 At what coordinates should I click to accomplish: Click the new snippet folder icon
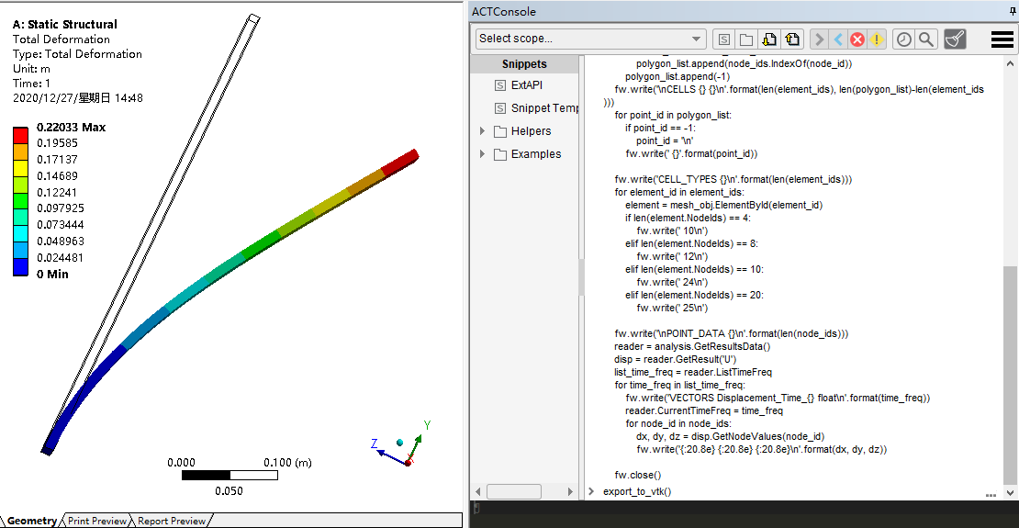[746, 39]
